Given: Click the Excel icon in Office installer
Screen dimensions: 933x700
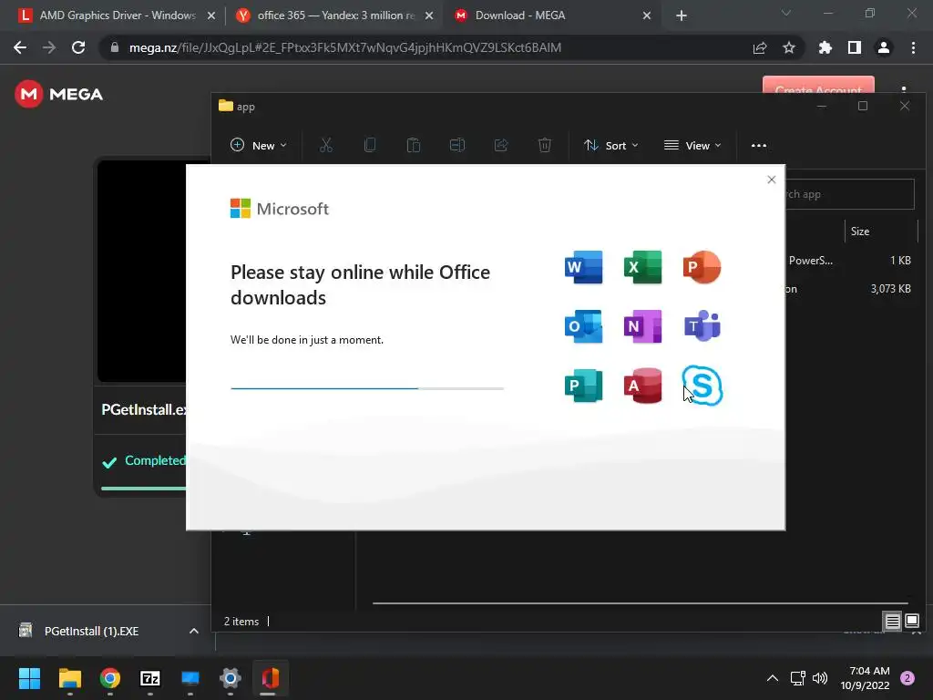Looking at the screenshot, I should 642,267.
